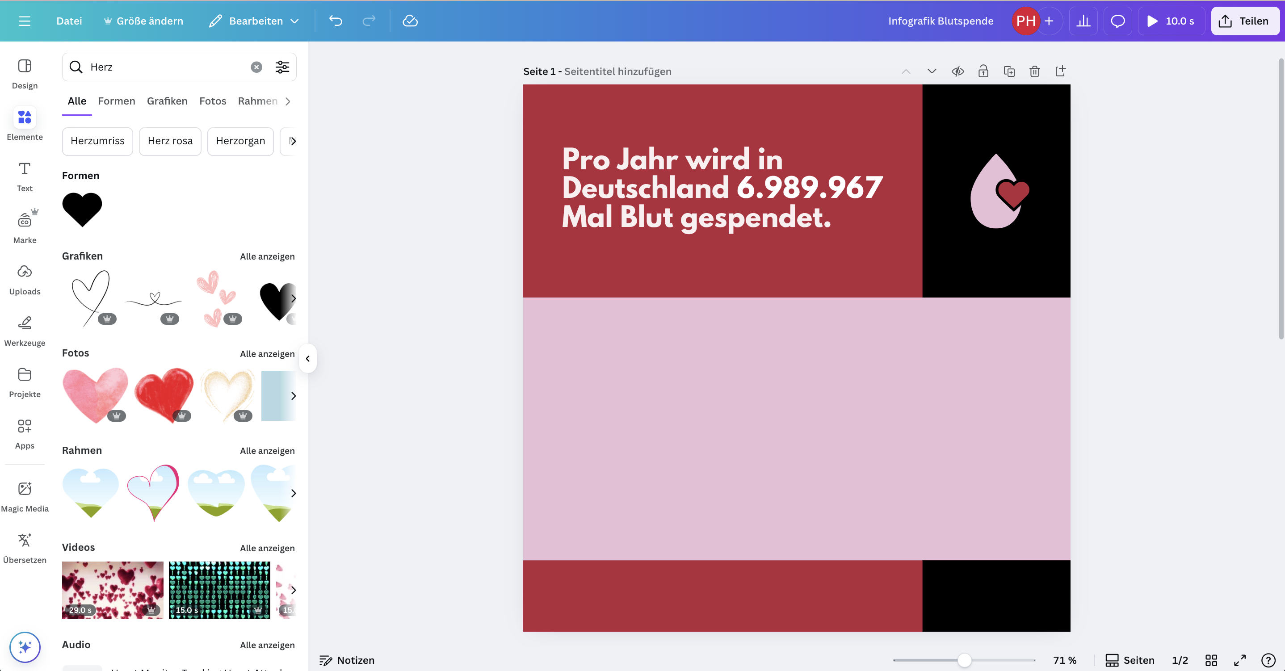Screen dimensions: 1285x671
Task: Open the Text sidebar panel
Action: [25, 176]
